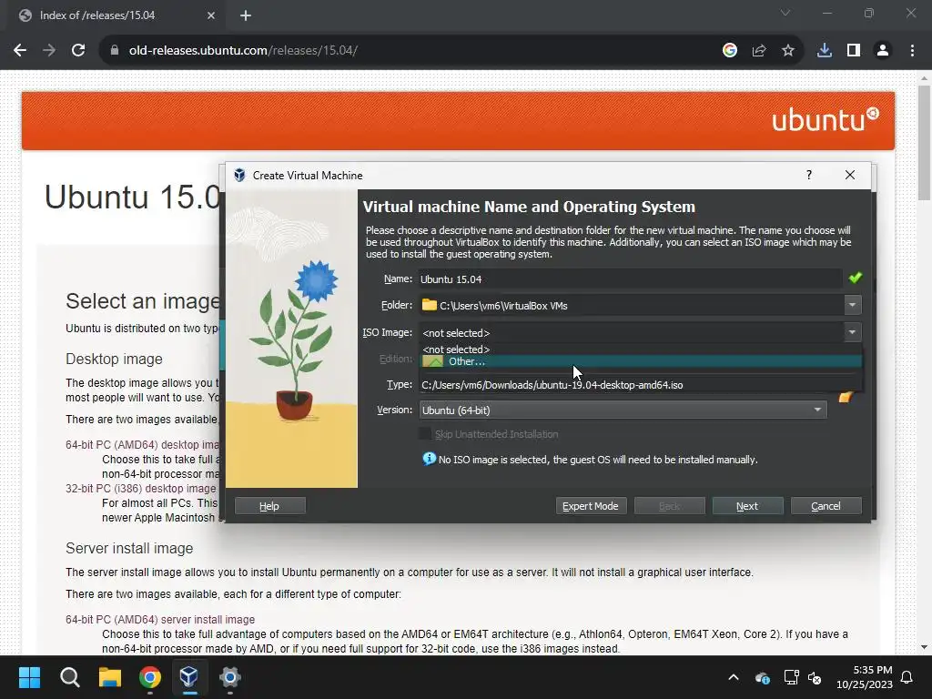932x699 pixels.
Task: Share this page using the share icon
Action: pos(759,51)
